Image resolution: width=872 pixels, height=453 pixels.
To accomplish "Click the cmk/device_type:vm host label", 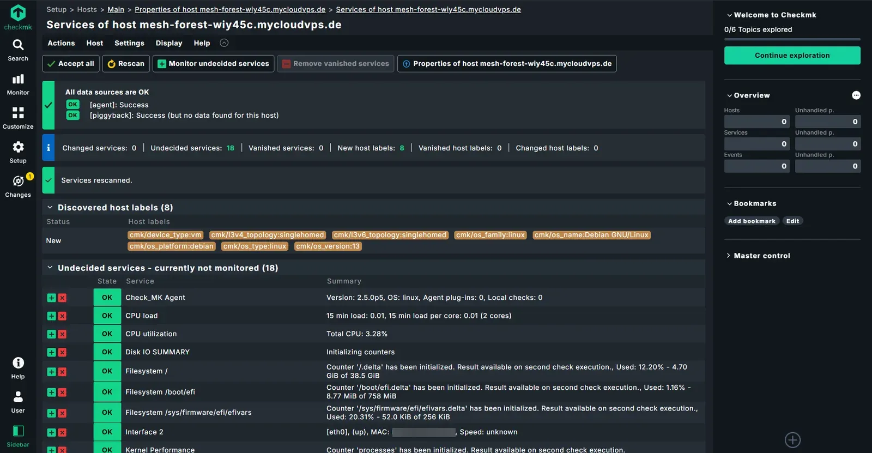I will click(166, 235).
